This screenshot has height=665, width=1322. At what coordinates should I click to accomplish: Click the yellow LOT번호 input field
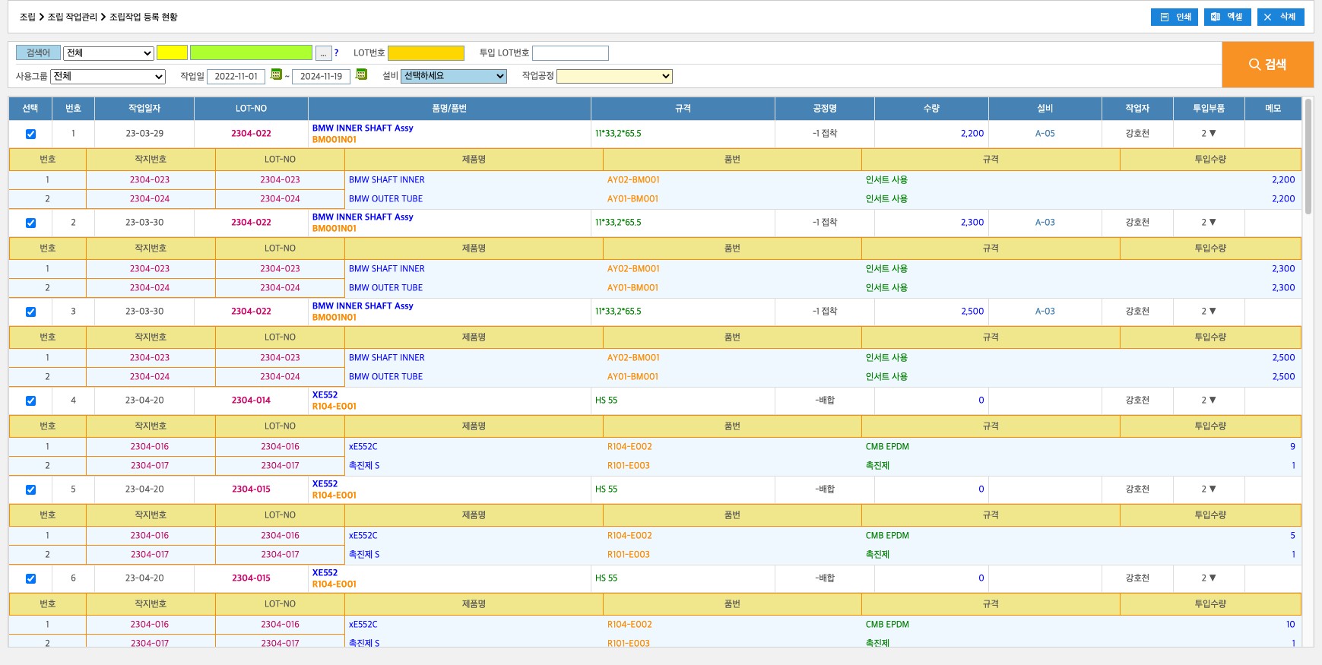click(x=426, y=53)
